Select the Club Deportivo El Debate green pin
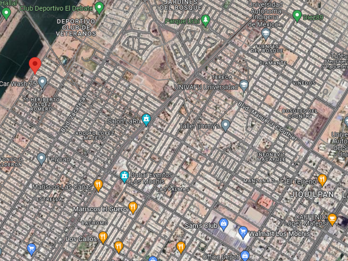The width and height of the screenshot is (348, 261). (x=99, y=8)
